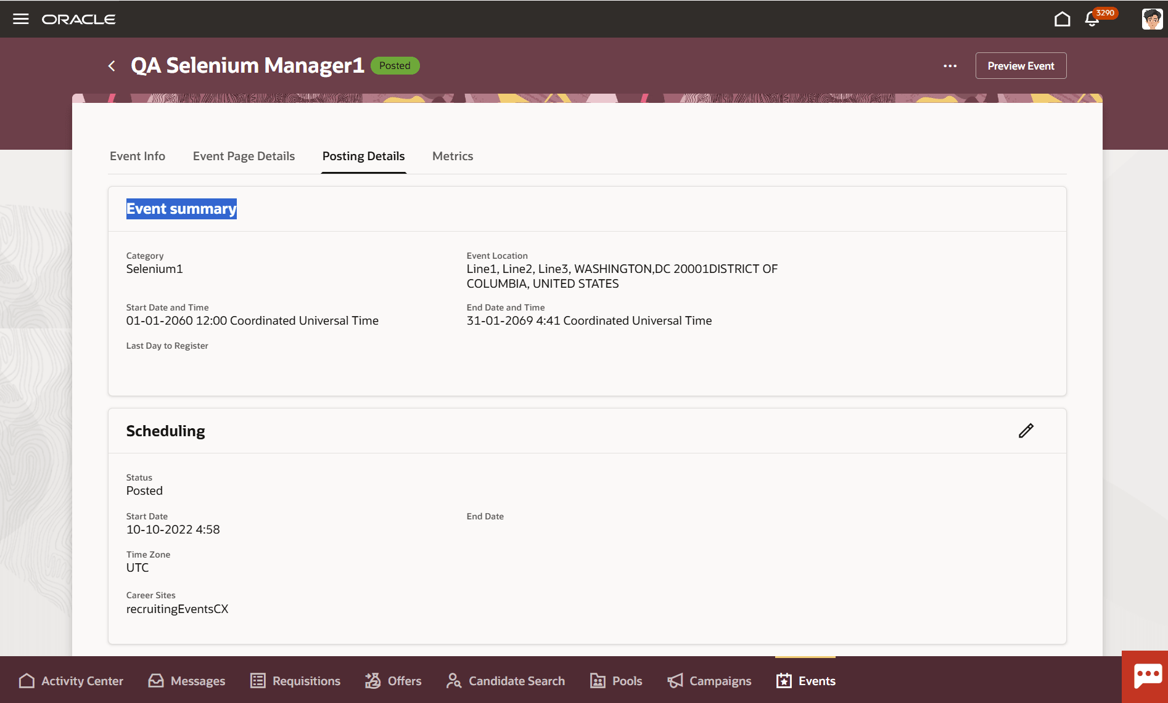
Task: Open the notifications bell
Action: pos(1092,19)
